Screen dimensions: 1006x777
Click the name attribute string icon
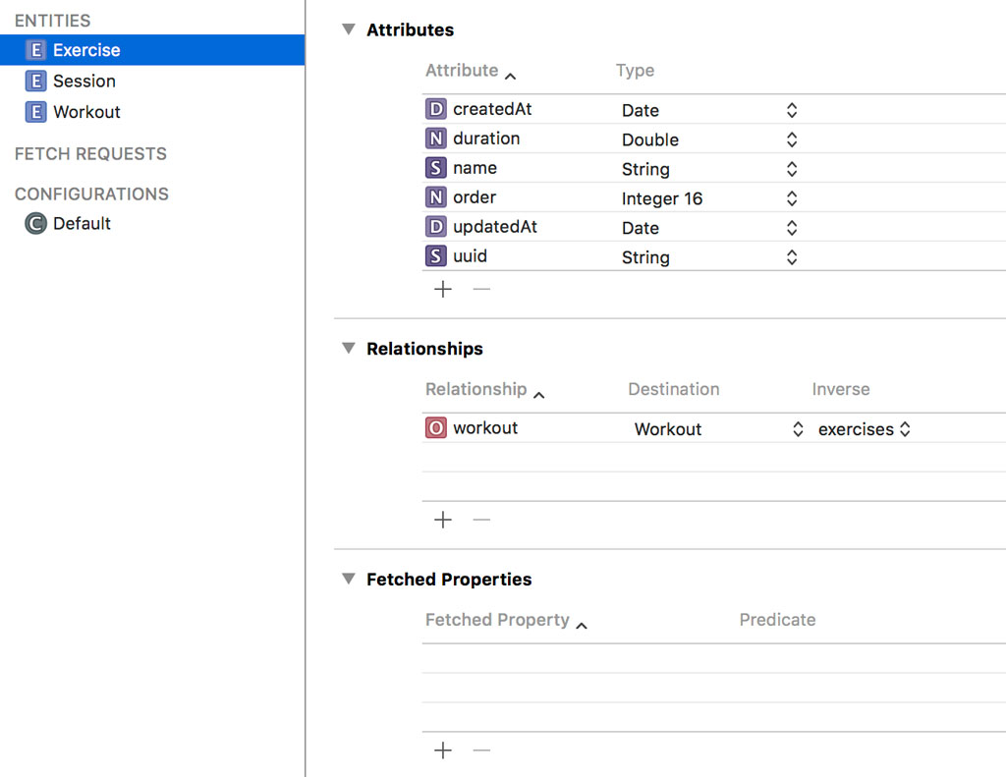pyautogui.click(x=435, y=169)
